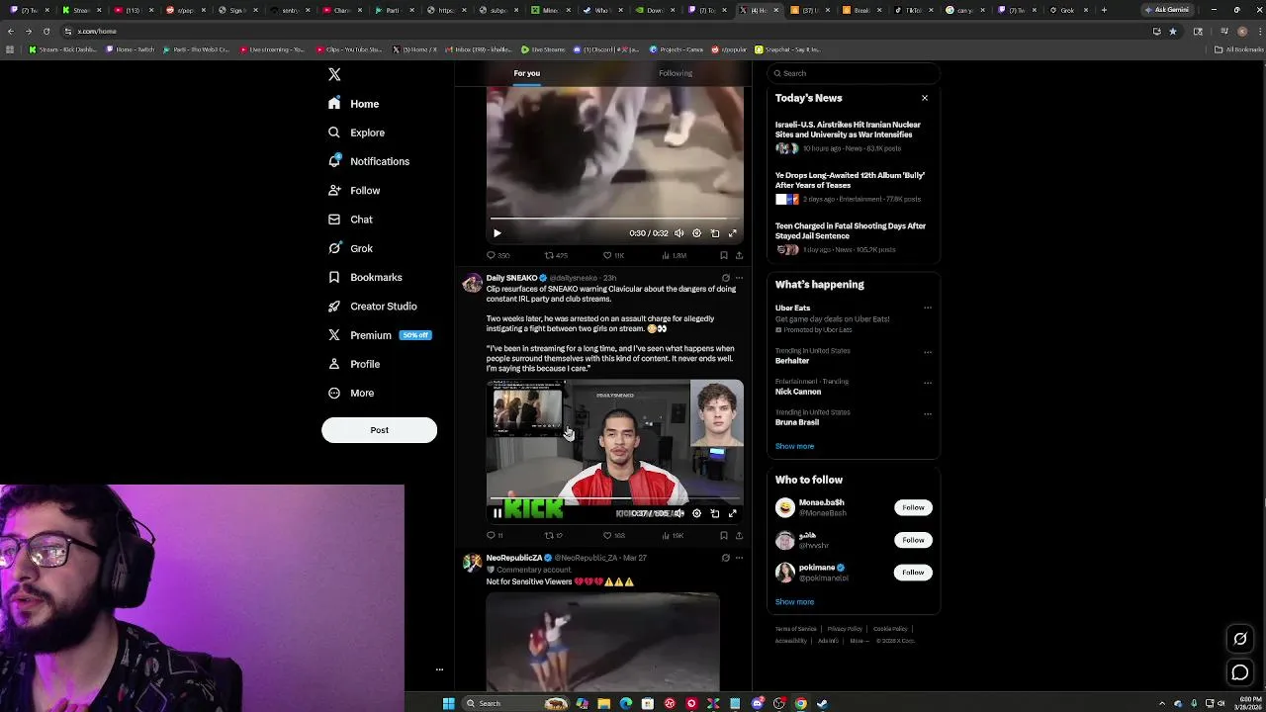Bookmark the post with 1.8M views
The height and width of the screenshot is (712, 1266).
724,255
